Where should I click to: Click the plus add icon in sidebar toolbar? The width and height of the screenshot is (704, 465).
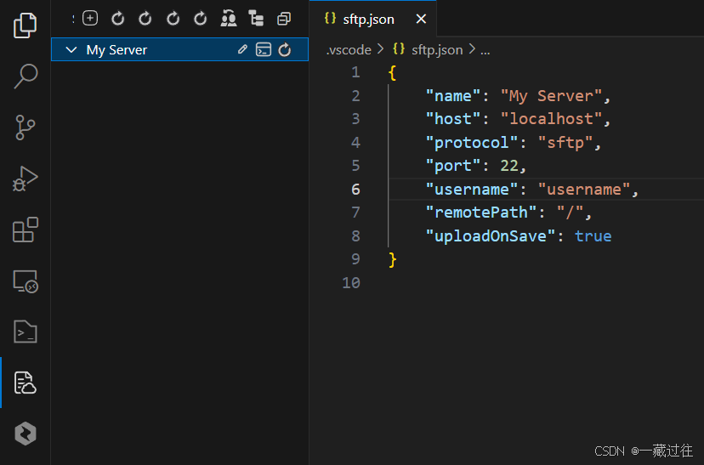click(x=90, y=19)
